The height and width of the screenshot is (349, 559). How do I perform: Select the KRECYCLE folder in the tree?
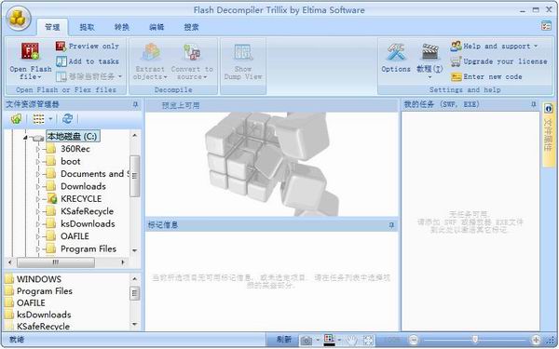(x=81, y=199)
